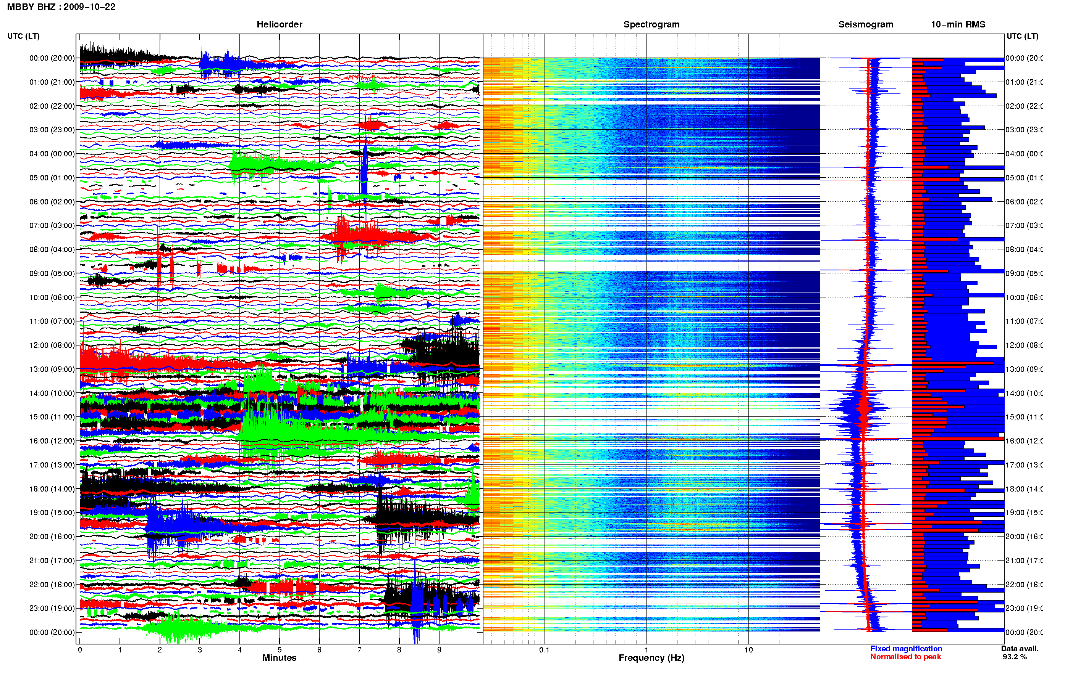The image size is (1086, 678).
Task: Click the right-side '13:00 (09:0' time label
Action: click(x=1024, y=369)
